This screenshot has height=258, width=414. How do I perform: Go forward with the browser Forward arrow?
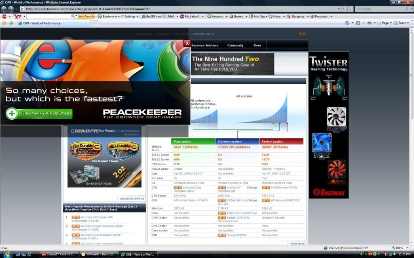pos(11,9)
